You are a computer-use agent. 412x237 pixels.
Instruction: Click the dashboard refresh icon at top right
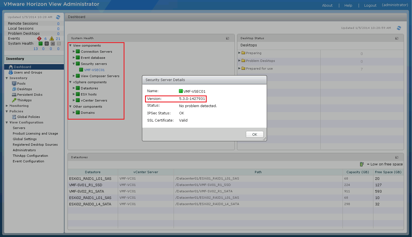[x=399, y=28]
